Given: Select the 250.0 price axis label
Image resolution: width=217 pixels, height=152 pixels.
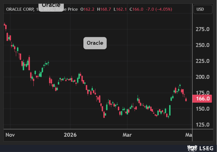Looking at the screenshot, I should [x=202, y=45].
